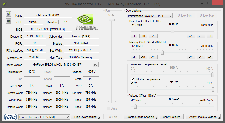Click the Current Clock Memory value 2001 MHz
Screen dimensions: 225x123
coord(62,92)
